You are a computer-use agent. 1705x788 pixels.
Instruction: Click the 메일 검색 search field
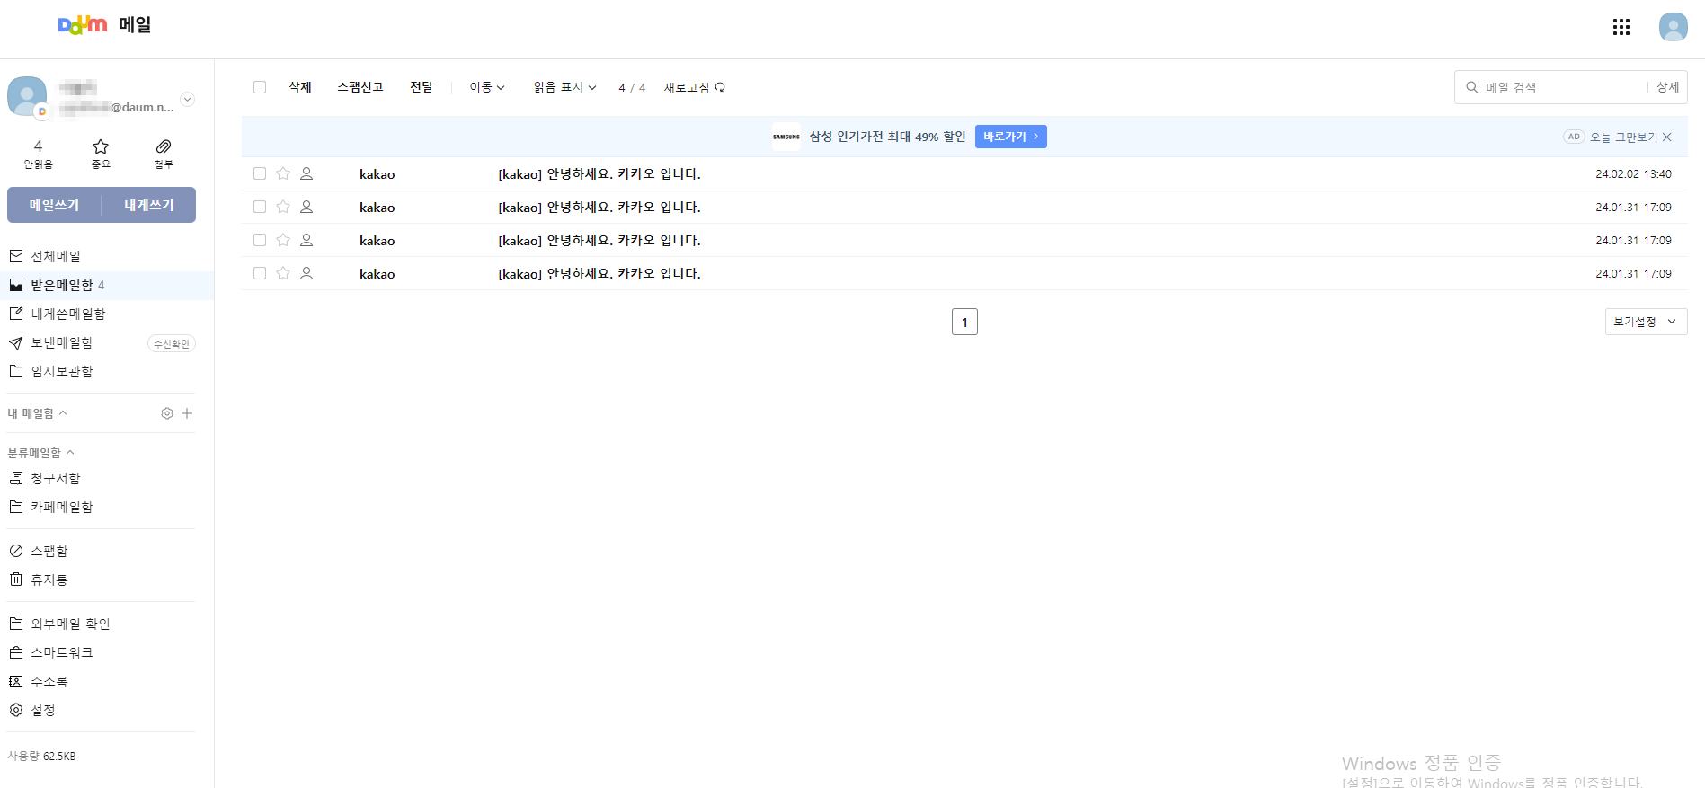(x=1564, y=87)
